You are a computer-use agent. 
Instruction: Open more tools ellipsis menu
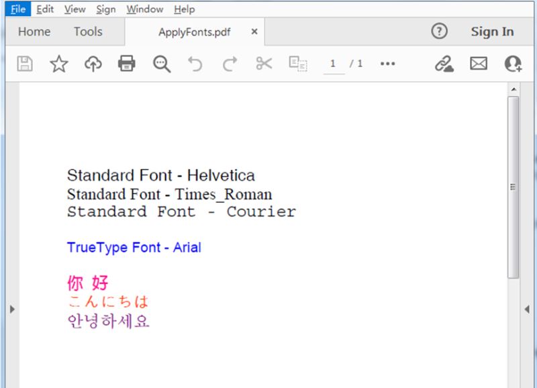click(388, 64)
